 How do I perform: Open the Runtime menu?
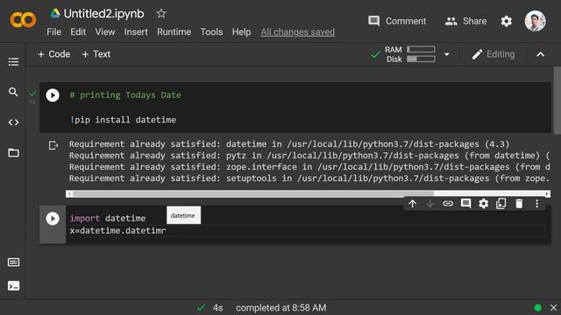point(174,32)
